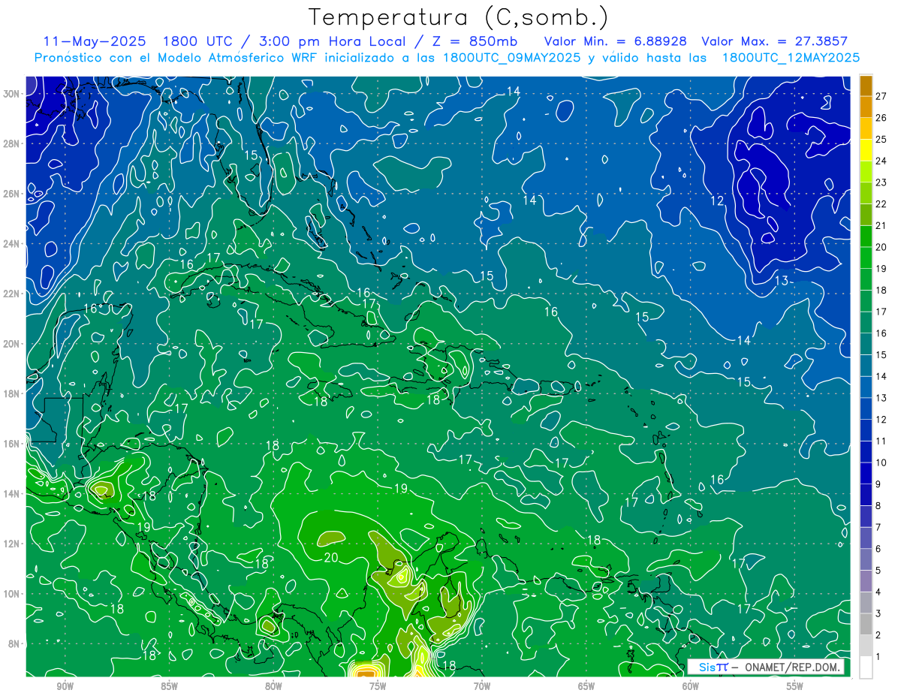Click the color scale legend value "24"
This screenshot has height=696, width=901.
[x=881, y=161]
